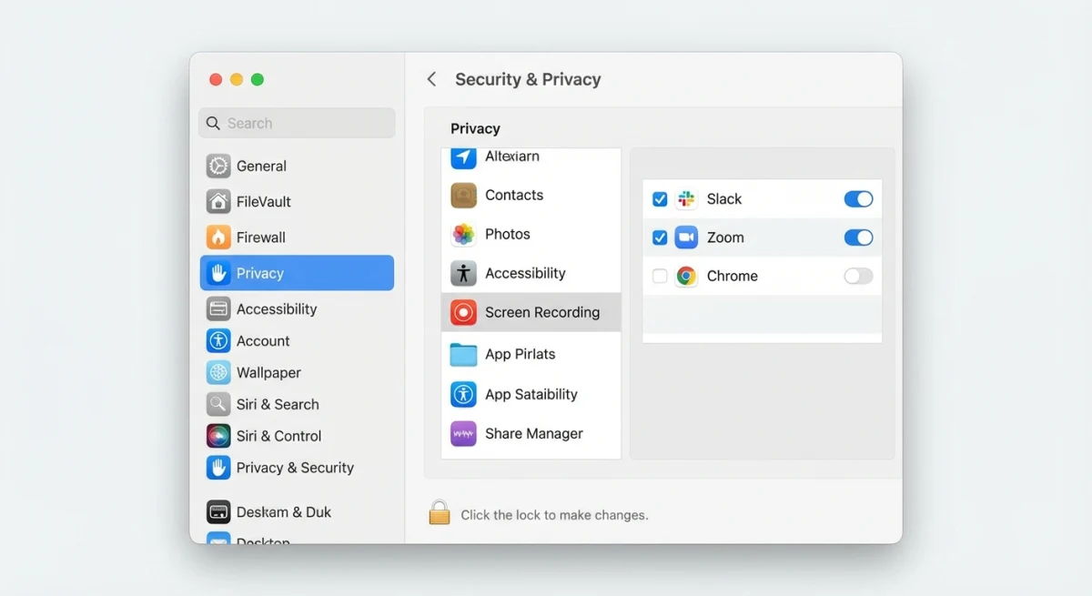Open Privacy & Security in sidebar
This screenshot has height=596, width=1092.
(297, 468)
